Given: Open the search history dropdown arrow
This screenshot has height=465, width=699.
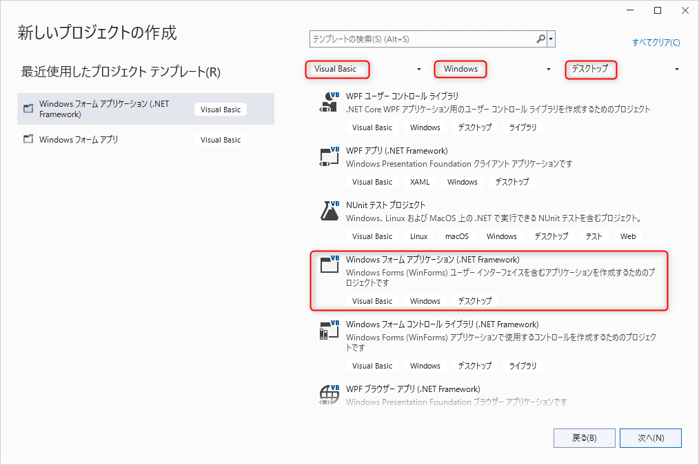Looking at the screenshot, I should point(551,39).
